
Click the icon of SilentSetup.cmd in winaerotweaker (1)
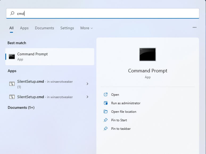point(12,84)
